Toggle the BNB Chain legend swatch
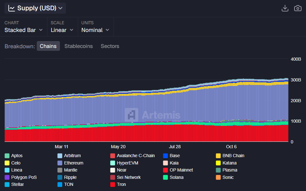Viewport: 306px width, 191px height. (218, 156)
